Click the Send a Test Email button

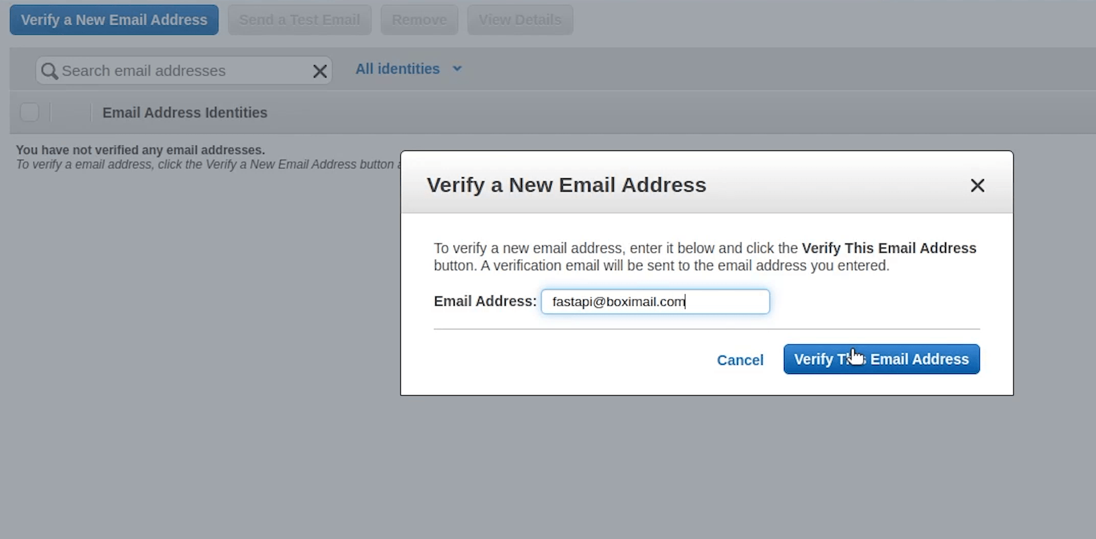click(299, 20)
